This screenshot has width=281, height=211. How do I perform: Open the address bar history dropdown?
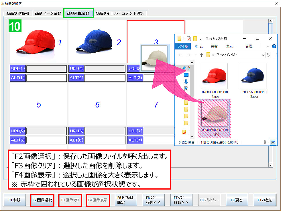coord(263,55)
